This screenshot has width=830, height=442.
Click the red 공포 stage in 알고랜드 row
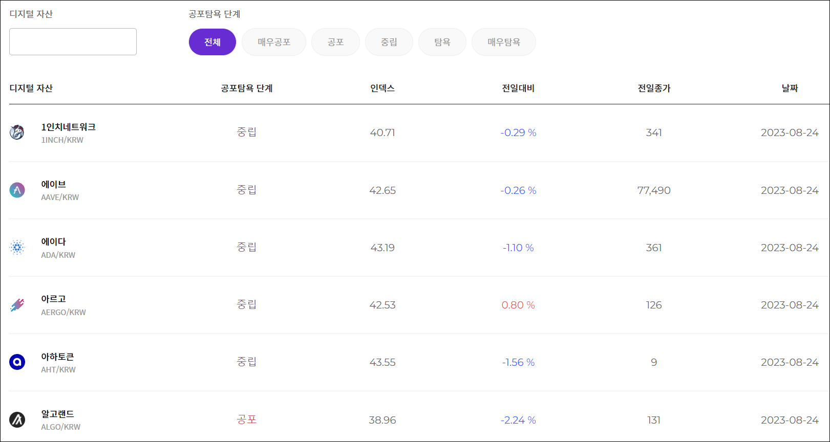247,419
